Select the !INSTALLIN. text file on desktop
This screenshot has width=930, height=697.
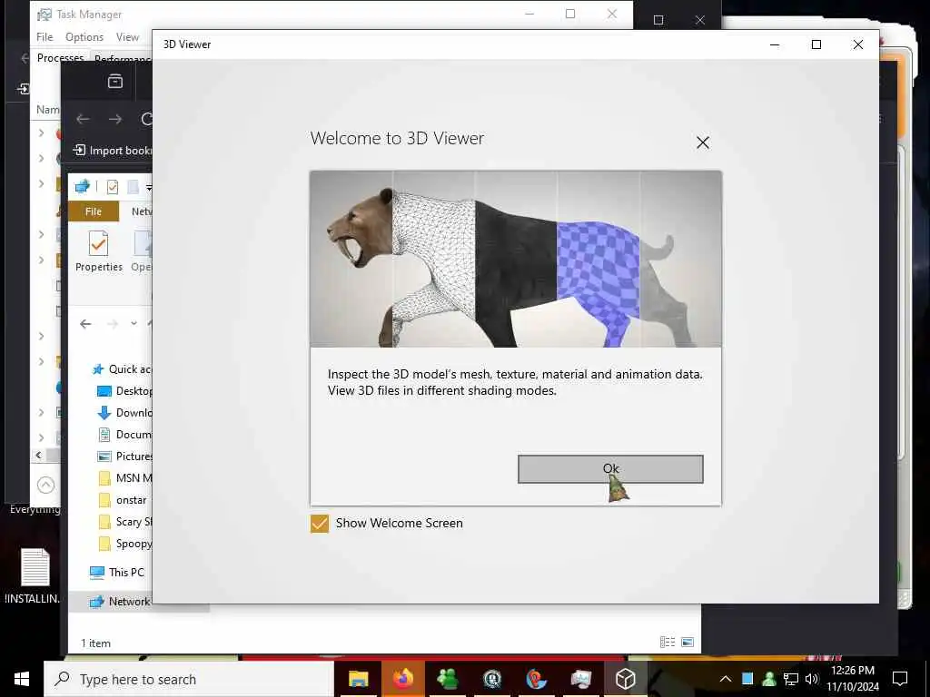tap(34, 575)
